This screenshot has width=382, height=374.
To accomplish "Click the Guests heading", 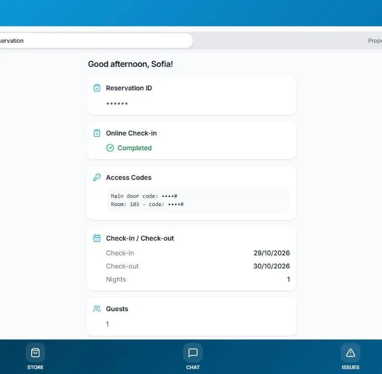I will pyautogui.click(x=117, y=309).
